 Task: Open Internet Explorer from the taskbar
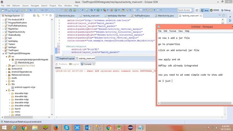coord(14,128)
